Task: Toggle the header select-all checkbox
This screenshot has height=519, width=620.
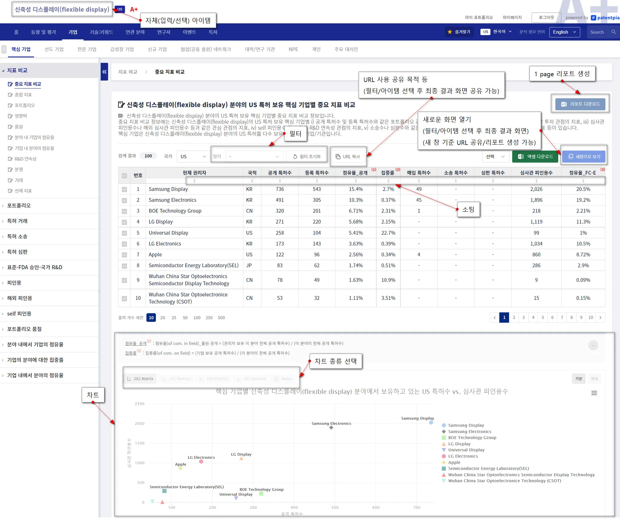Action: 124,176
